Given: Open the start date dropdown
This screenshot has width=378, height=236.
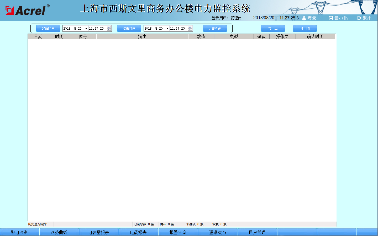Looking at the screenshot, I should pos(86,29).
